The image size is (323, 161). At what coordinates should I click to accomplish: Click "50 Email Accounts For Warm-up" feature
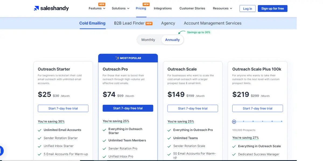point(195,155)
